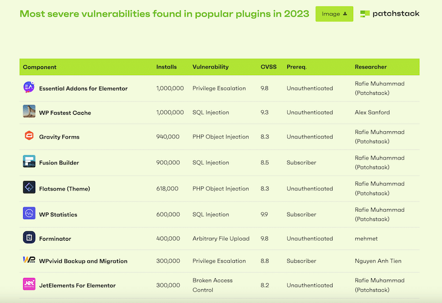442x303 pixels.
Task: Click the Flatsome theme icon
Action: point(29,187)
